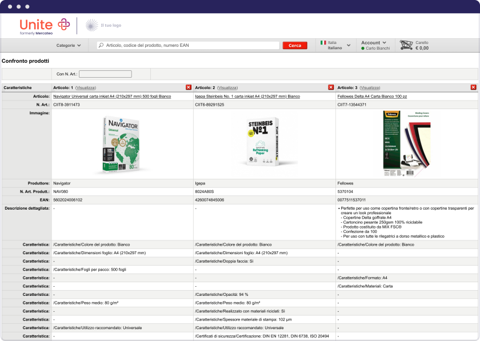Click the Cerca search button

click(x=295, y=45)
